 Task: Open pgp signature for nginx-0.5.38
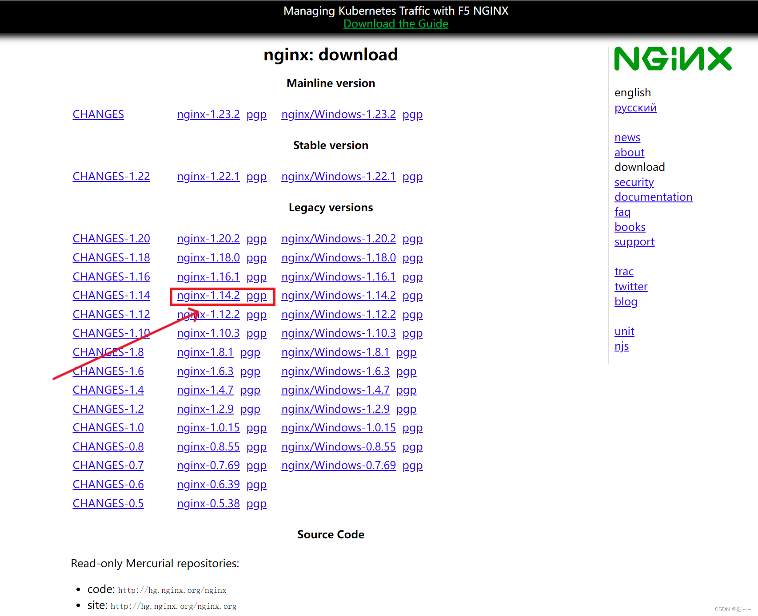click(256, 503)
